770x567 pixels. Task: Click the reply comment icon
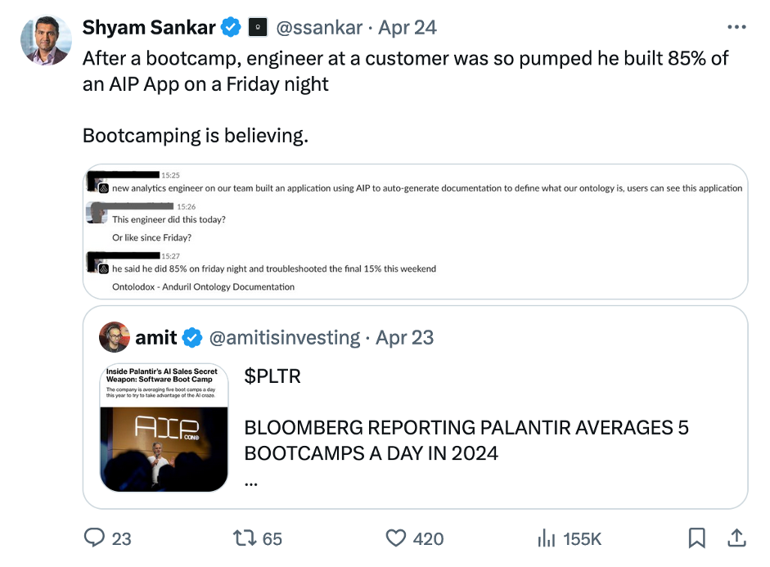tap(96, 538)
